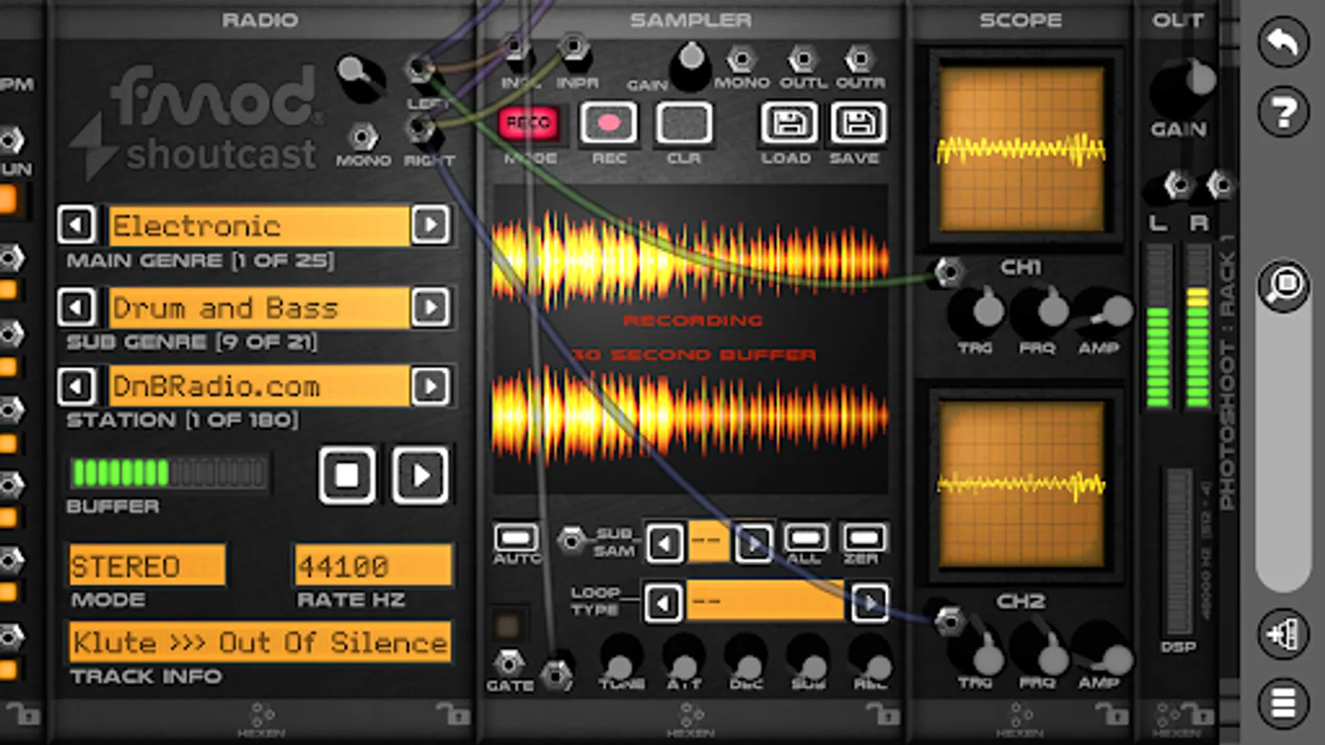
Task: Click the OUT module GAIN knob
Action: [x=1183, y=89]
